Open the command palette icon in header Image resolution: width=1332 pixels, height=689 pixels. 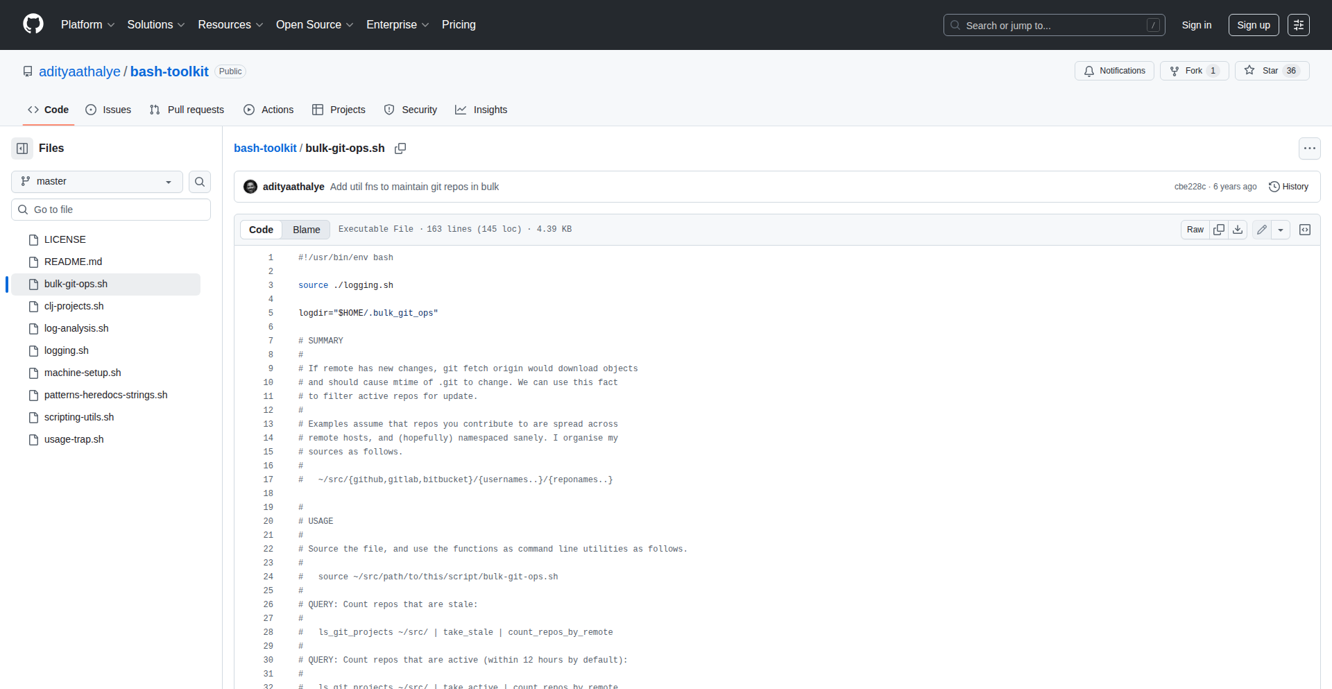pos(1298,25)
